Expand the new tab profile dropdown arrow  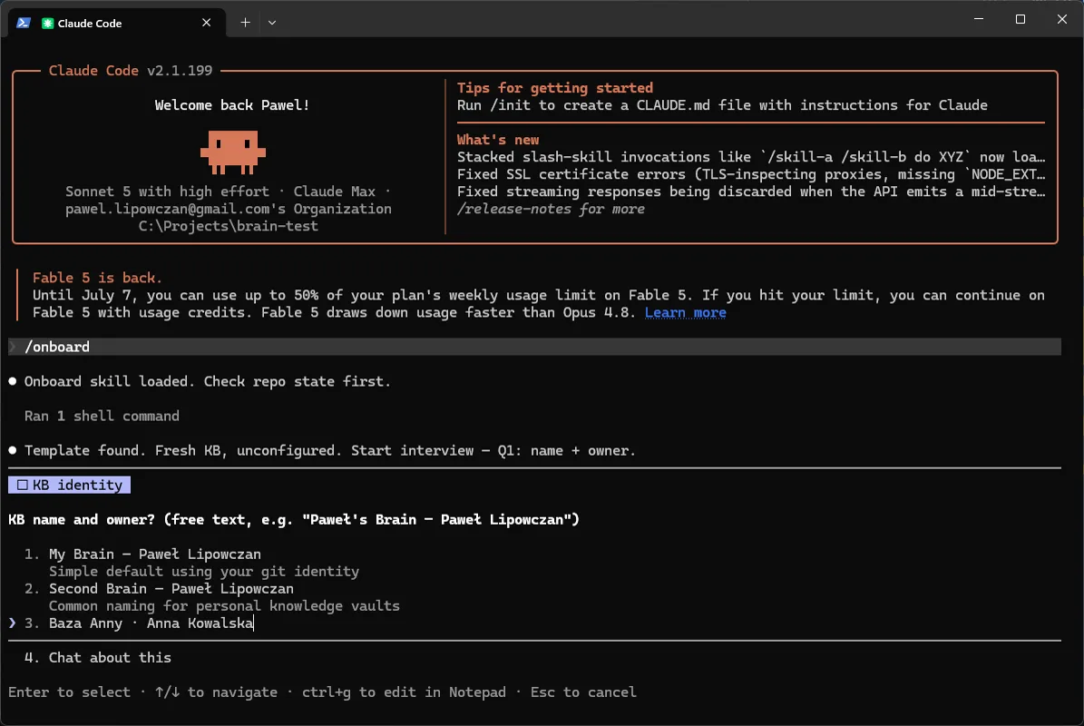(x=272, y=23)
